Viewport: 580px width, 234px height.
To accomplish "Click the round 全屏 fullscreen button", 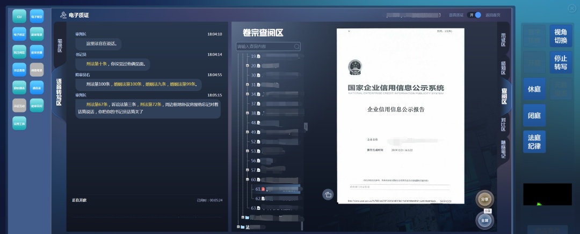I will [484, 220].
